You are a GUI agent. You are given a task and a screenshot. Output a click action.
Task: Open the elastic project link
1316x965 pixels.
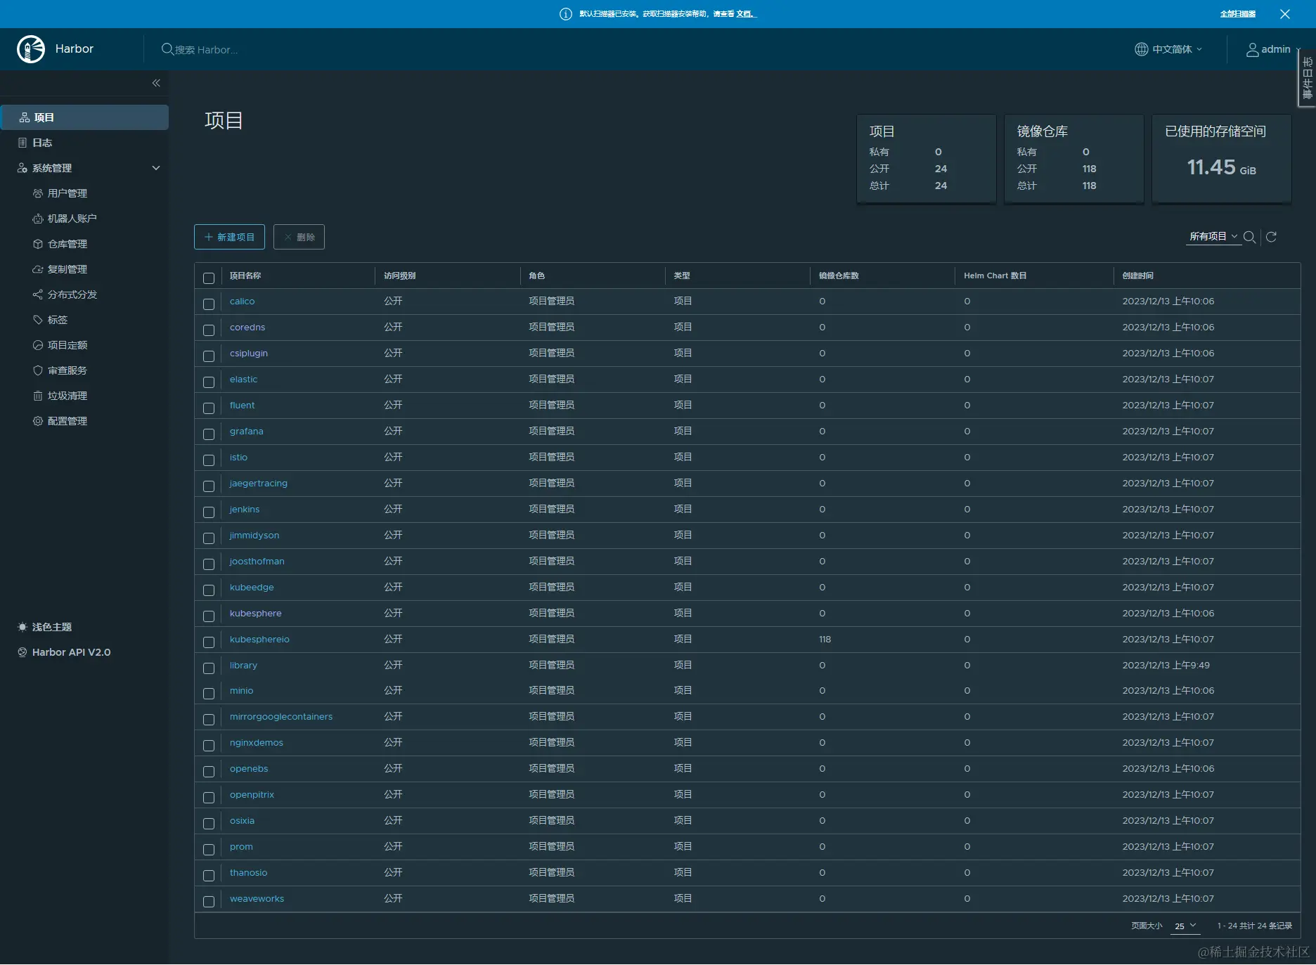pyautogui.click(x=243, y=380)
